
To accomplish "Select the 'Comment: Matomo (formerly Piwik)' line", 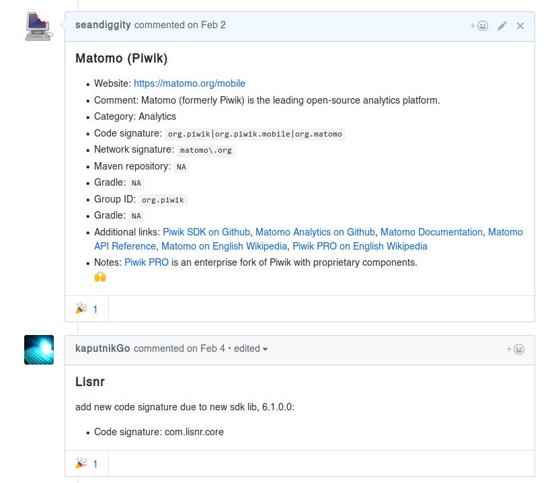I will coord(267,100).
